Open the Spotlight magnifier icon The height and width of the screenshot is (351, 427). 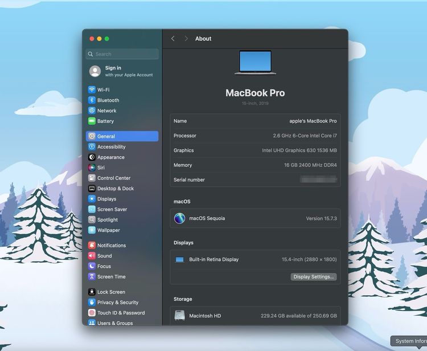coord(92,219)
